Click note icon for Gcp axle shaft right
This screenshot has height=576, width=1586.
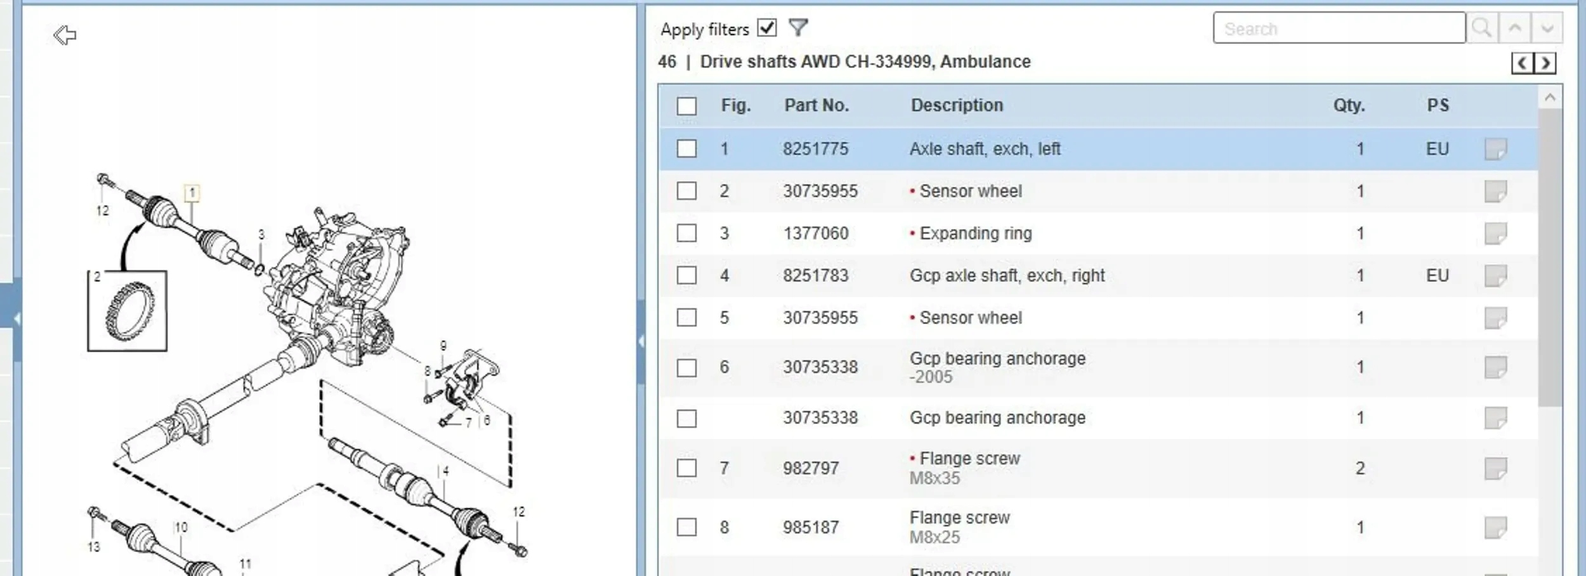coord(1495,276)
